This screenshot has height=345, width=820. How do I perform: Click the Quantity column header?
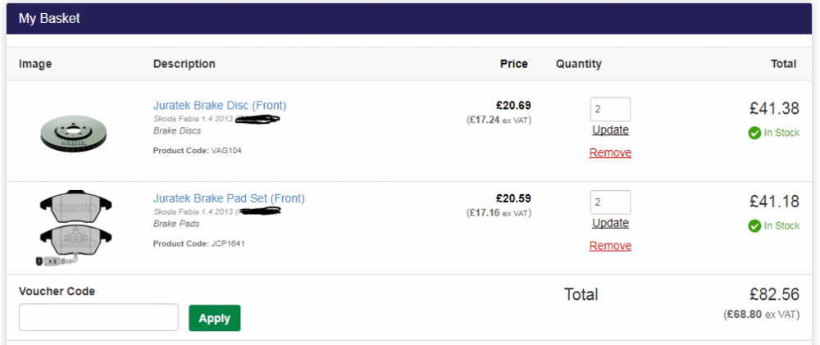click(579, 64)
